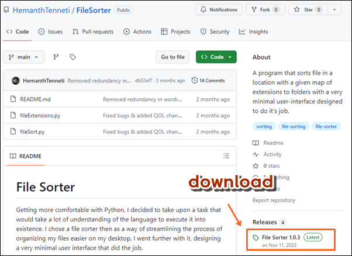Open the README.md file
This screenshot has height=256, width=352.
click(35, 99)
